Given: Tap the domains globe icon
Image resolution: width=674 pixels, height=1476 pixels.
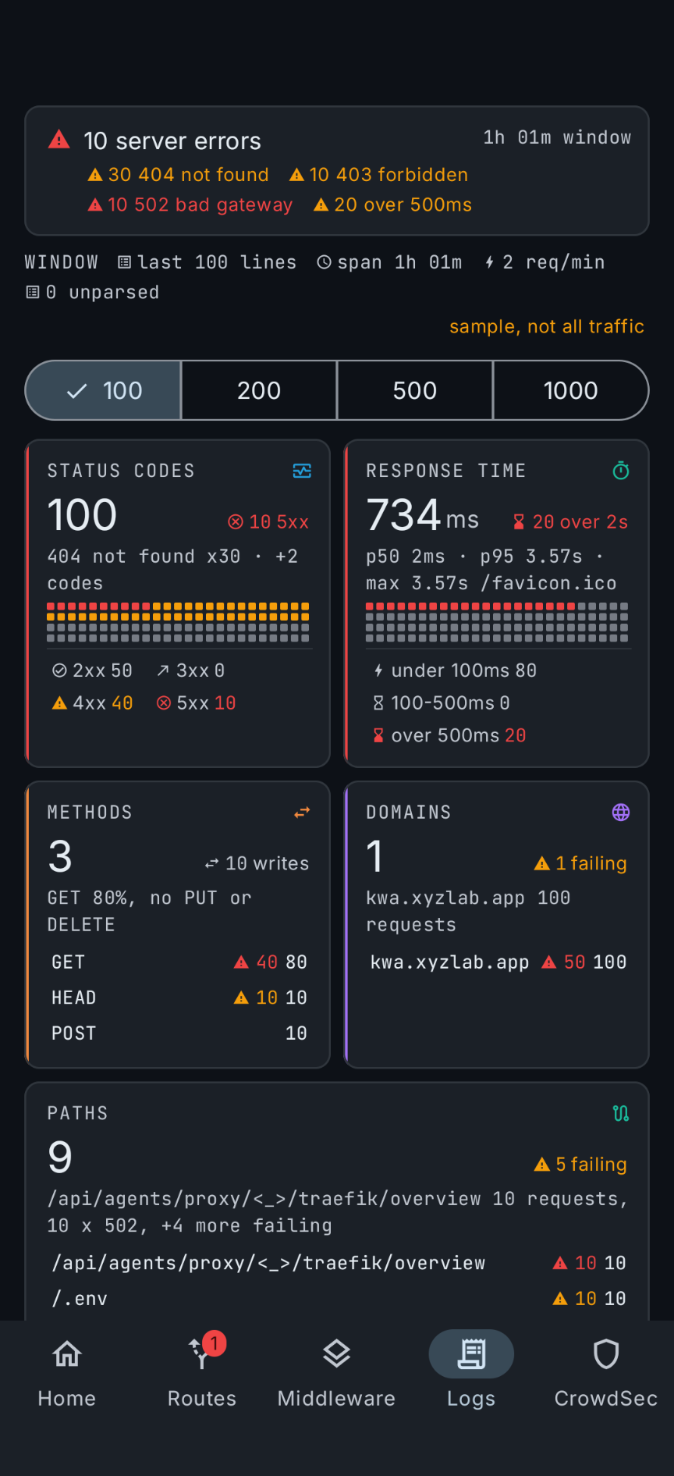Looking at the screenshot, I should pos(621,813).
